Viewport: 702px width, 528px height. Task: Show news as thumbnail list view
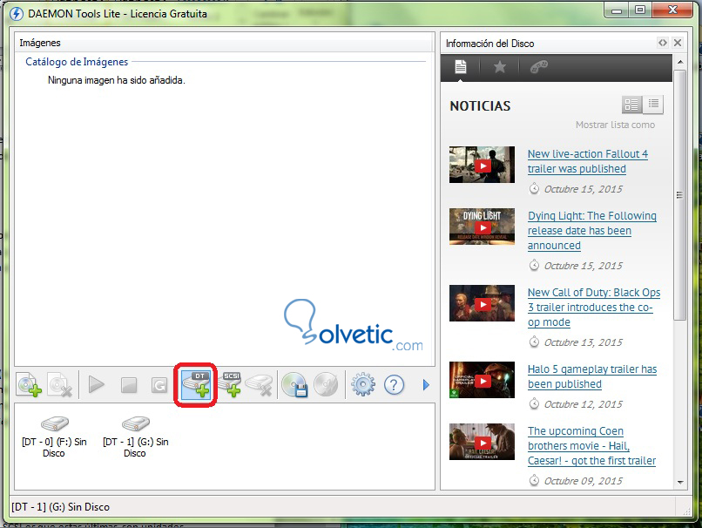point(631,105)
